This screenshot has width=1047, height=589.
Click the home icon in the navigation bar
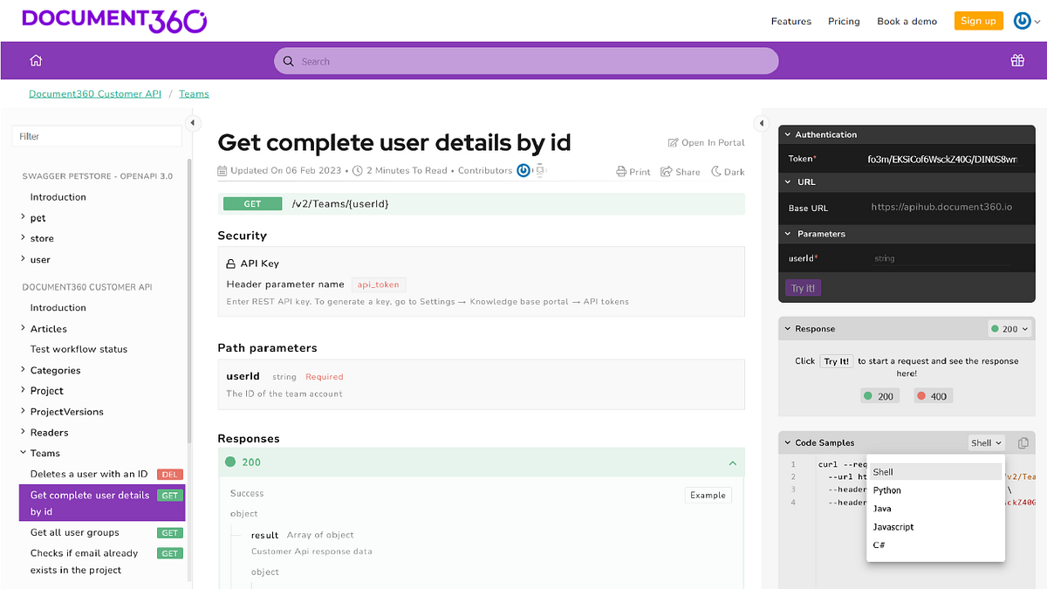tap(35, 60)
